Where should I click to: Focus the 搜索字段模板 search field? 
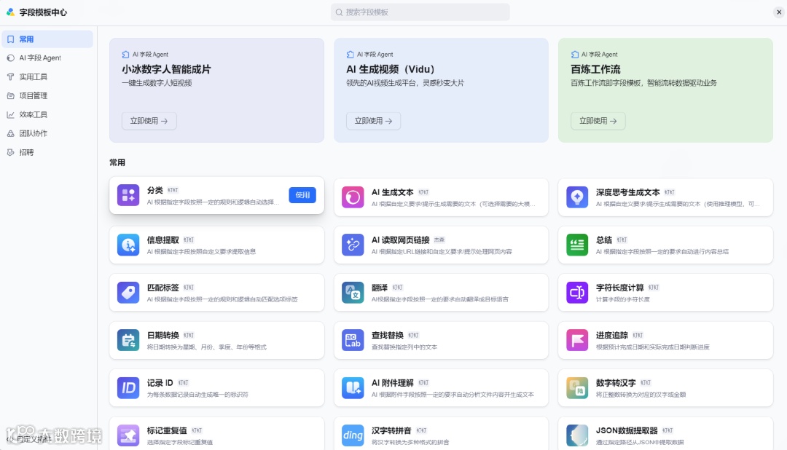[420, 12]
